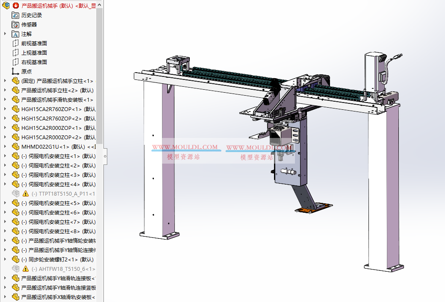Select the 原点 origin icon
This screenshot has width=445, height=302.
coord(14,71)
